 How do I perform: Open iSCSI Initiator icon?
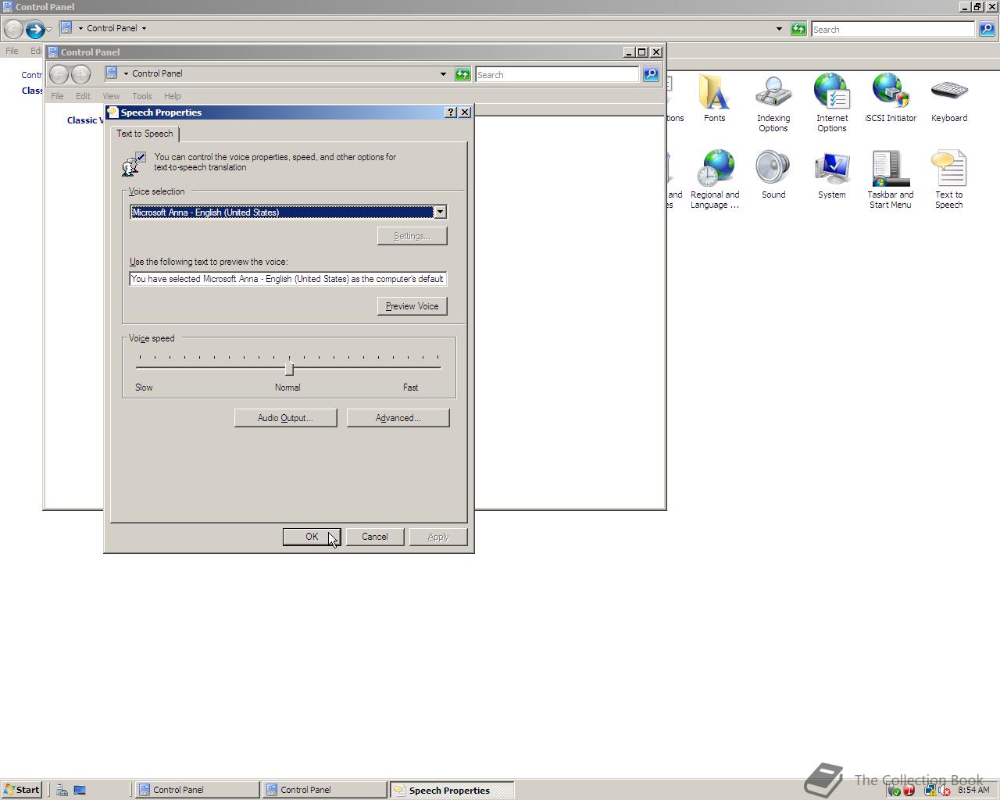891,98
